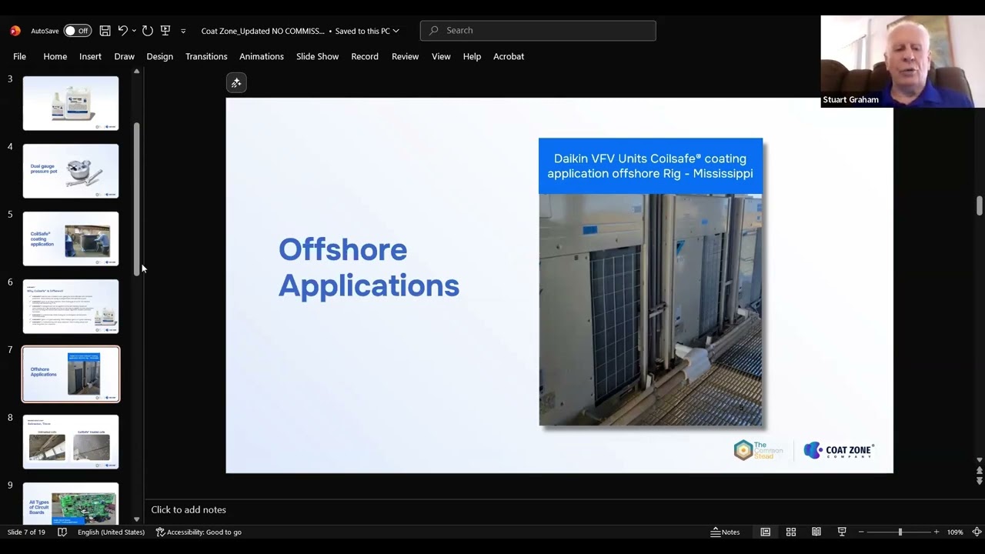Fit slide to current window icon

[977, 532]
